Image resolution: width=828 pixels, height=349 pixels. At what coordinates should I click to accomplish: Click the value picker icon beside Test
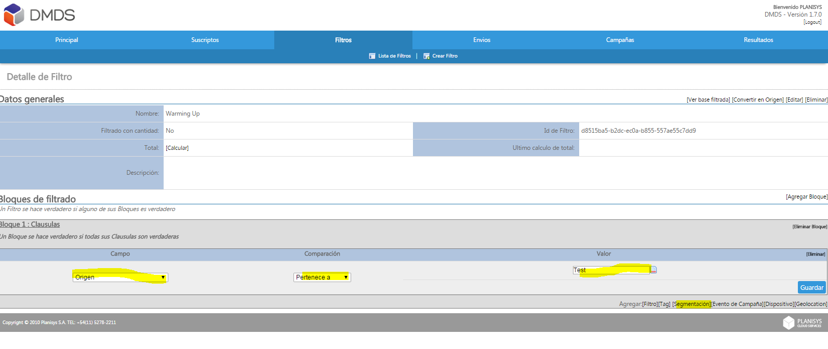(x=653, y=270)
